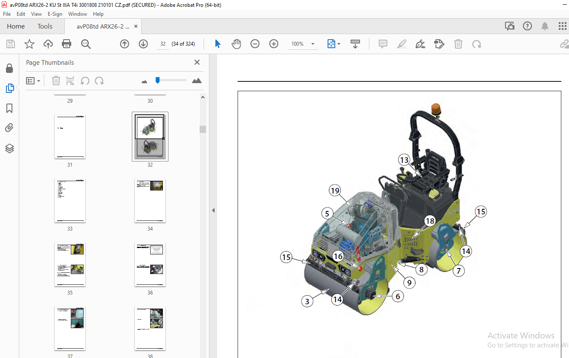Open the File menu
Image resolution: width=569 pixels, height=358 pixels.
tap(7, 14)
